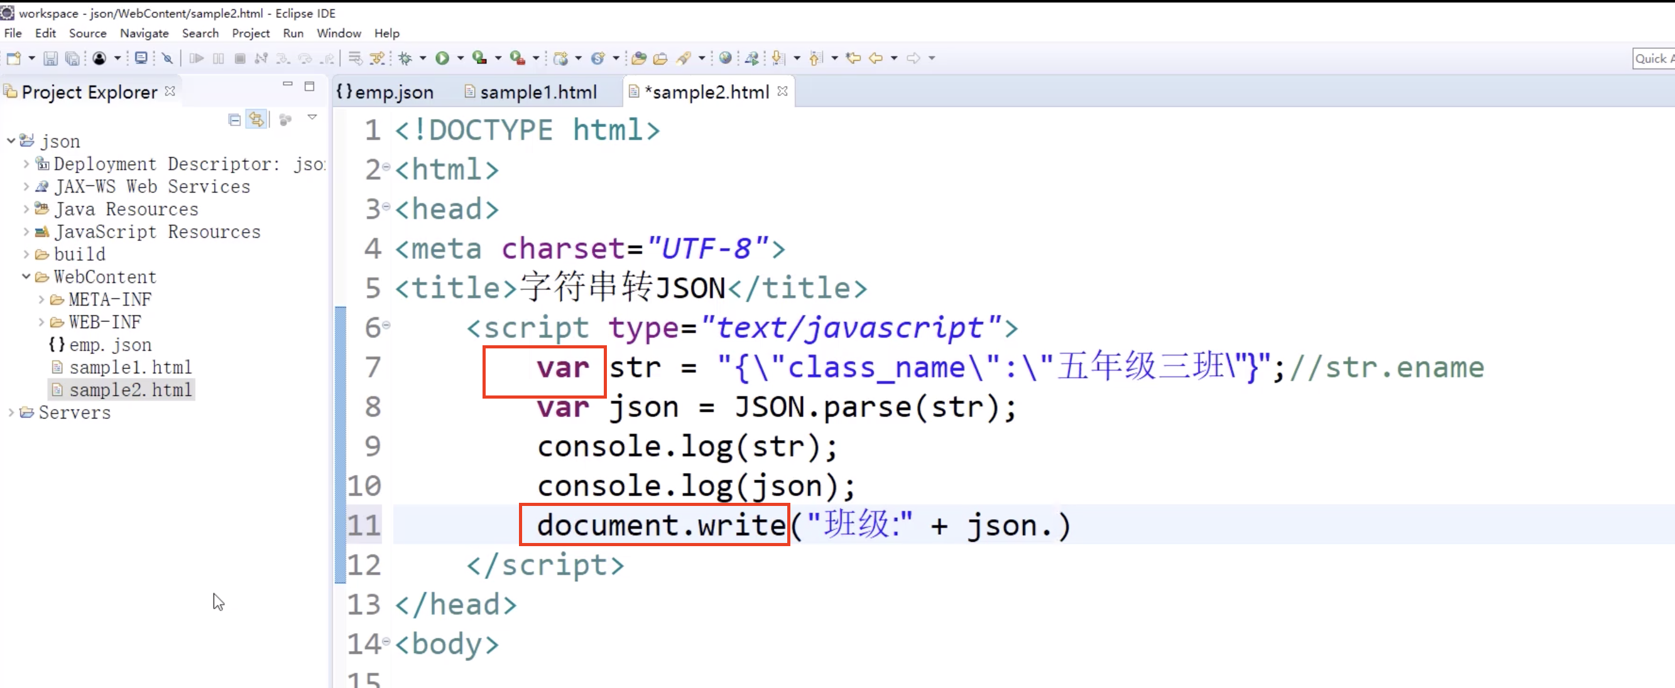The width and height of the screenshot is (1675, 688).
Task: Open the Run configurations dropdown arrow
Action: [461, 58]
